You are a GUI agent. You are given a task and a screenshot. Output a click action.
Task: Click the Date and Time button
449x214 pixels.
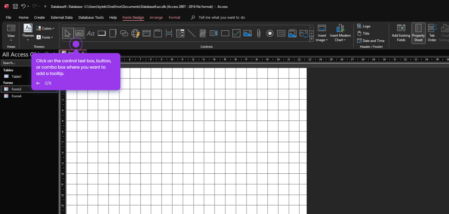click(x=371, y=41)
